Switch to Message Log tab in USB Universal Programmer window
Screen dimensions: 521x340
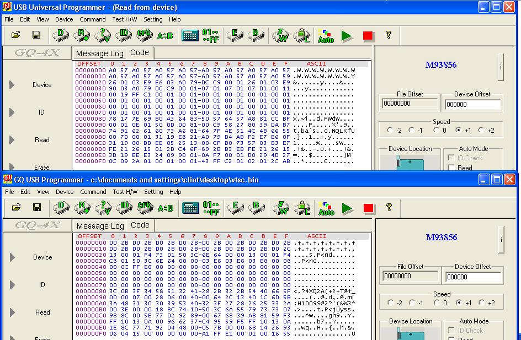[x=99, y=53]
